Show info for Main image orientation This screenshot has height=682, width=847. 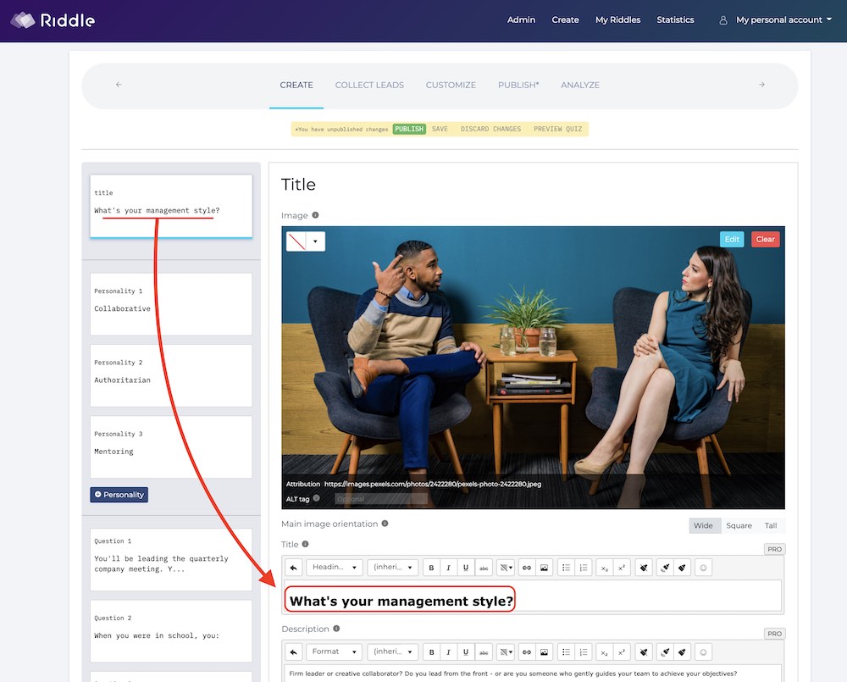coord(385,523)
